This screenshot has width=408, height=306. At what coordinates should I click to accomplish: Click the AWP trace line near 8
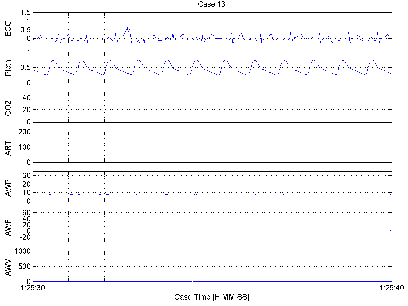point(212,194)
